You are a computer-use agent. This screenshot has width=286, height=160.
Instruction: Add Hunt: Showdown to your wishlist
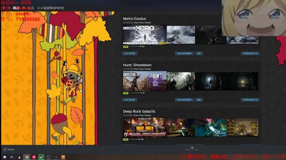pyautogui.click(x=184, y=100)
